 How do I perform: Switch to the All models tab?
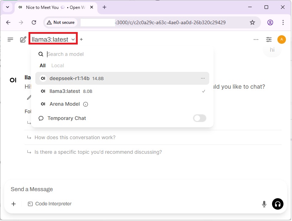43,65
